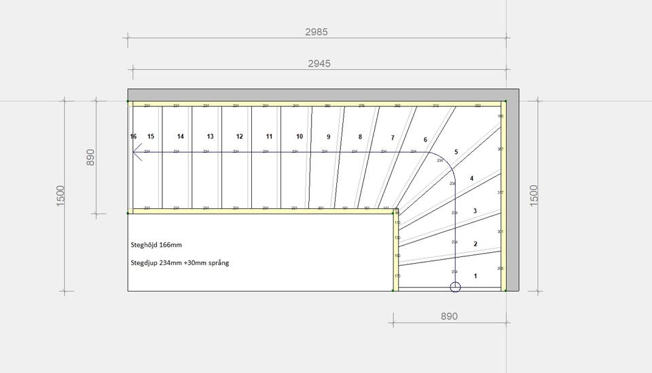The height and width of the screenshot is (373, 652).
Task: Click the vertical 890 width dimension
Action: point(90,157)
